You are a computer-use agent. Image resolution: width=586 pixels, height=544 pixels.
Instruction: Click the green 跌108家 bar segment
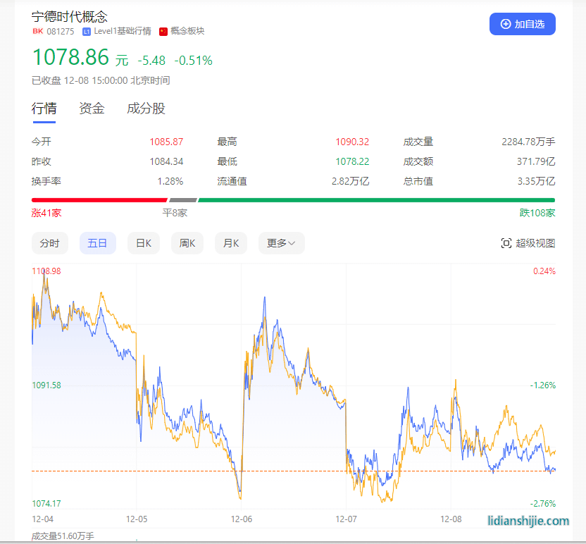click(x=376, y=200)
